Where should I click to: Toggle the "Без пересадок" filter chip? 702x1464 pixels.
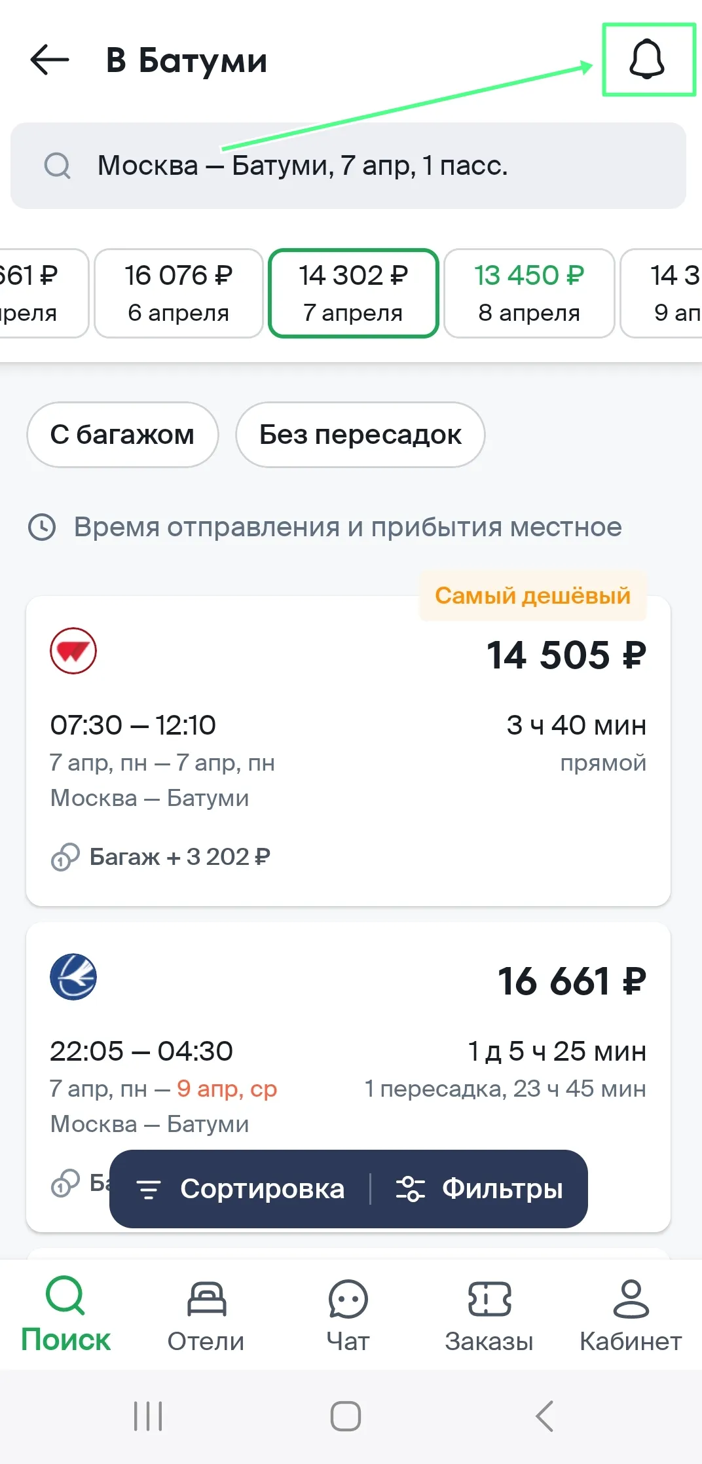click(x=360, y=435)
